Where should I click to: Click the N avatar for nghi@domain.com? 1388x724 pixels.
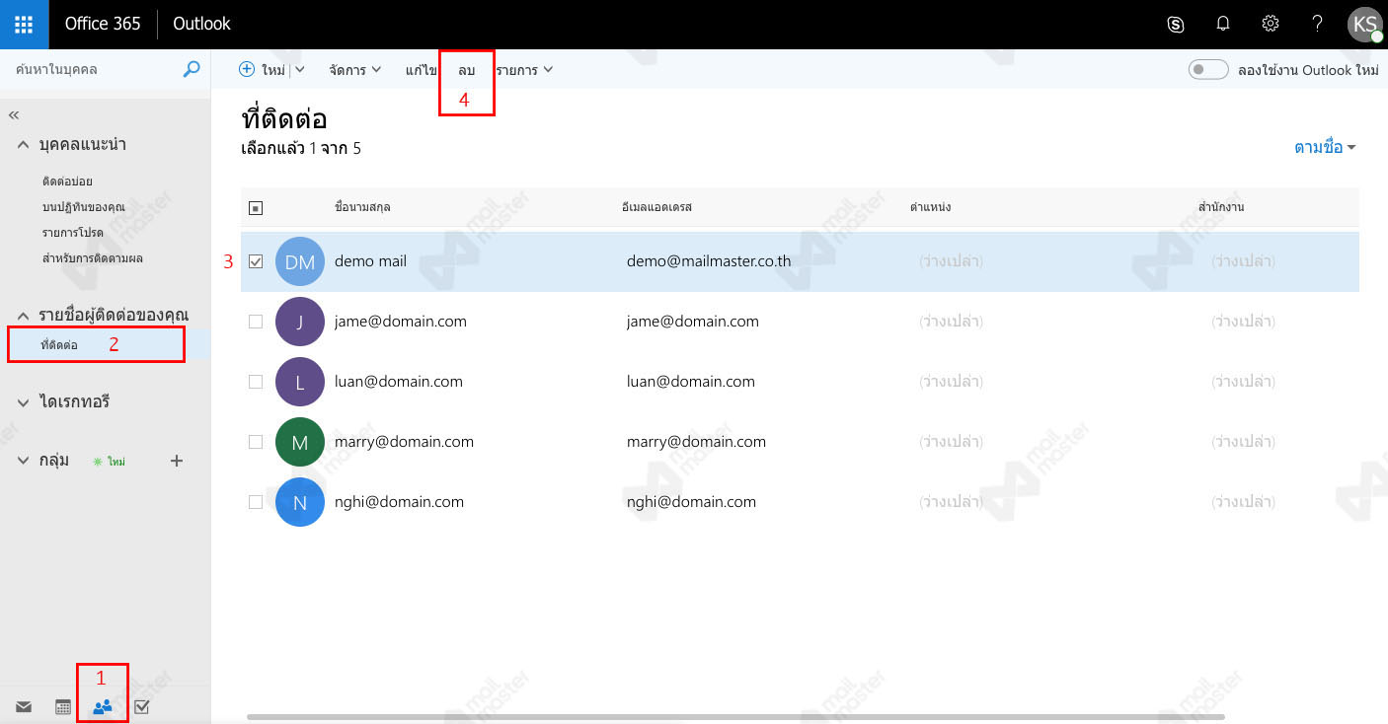click(x=300, y=502)
